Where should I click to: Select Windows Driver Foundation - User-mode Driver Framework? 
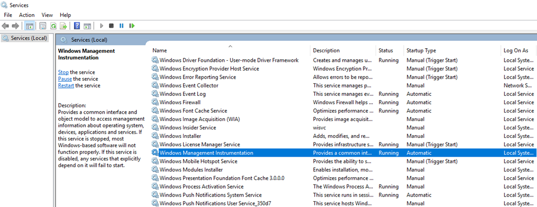coord(229,60)
